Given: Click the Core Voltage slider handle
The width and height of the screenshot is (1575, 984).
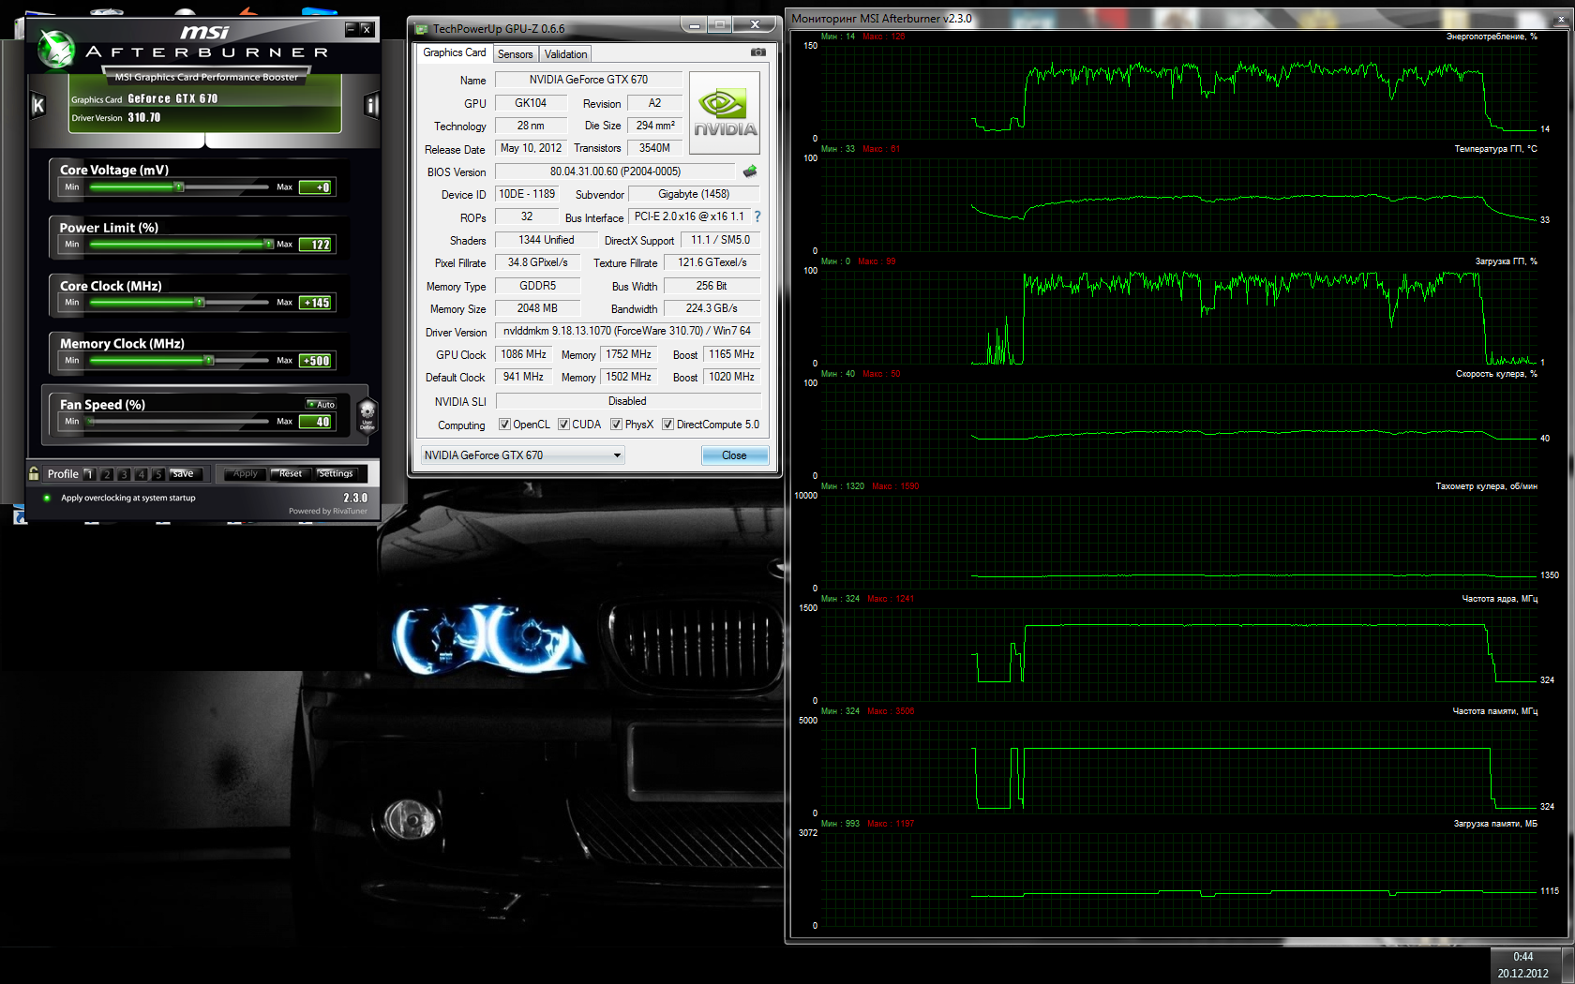Looking at the screenshot, I should [x=179, y=187].
